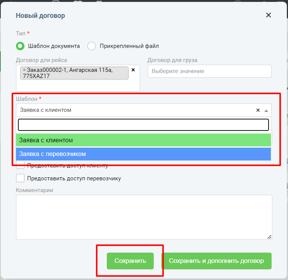The width and height of the screenshot is (288, 280).
Task: Click the Комментарии resize handle
Action: [x=269, y=237]
